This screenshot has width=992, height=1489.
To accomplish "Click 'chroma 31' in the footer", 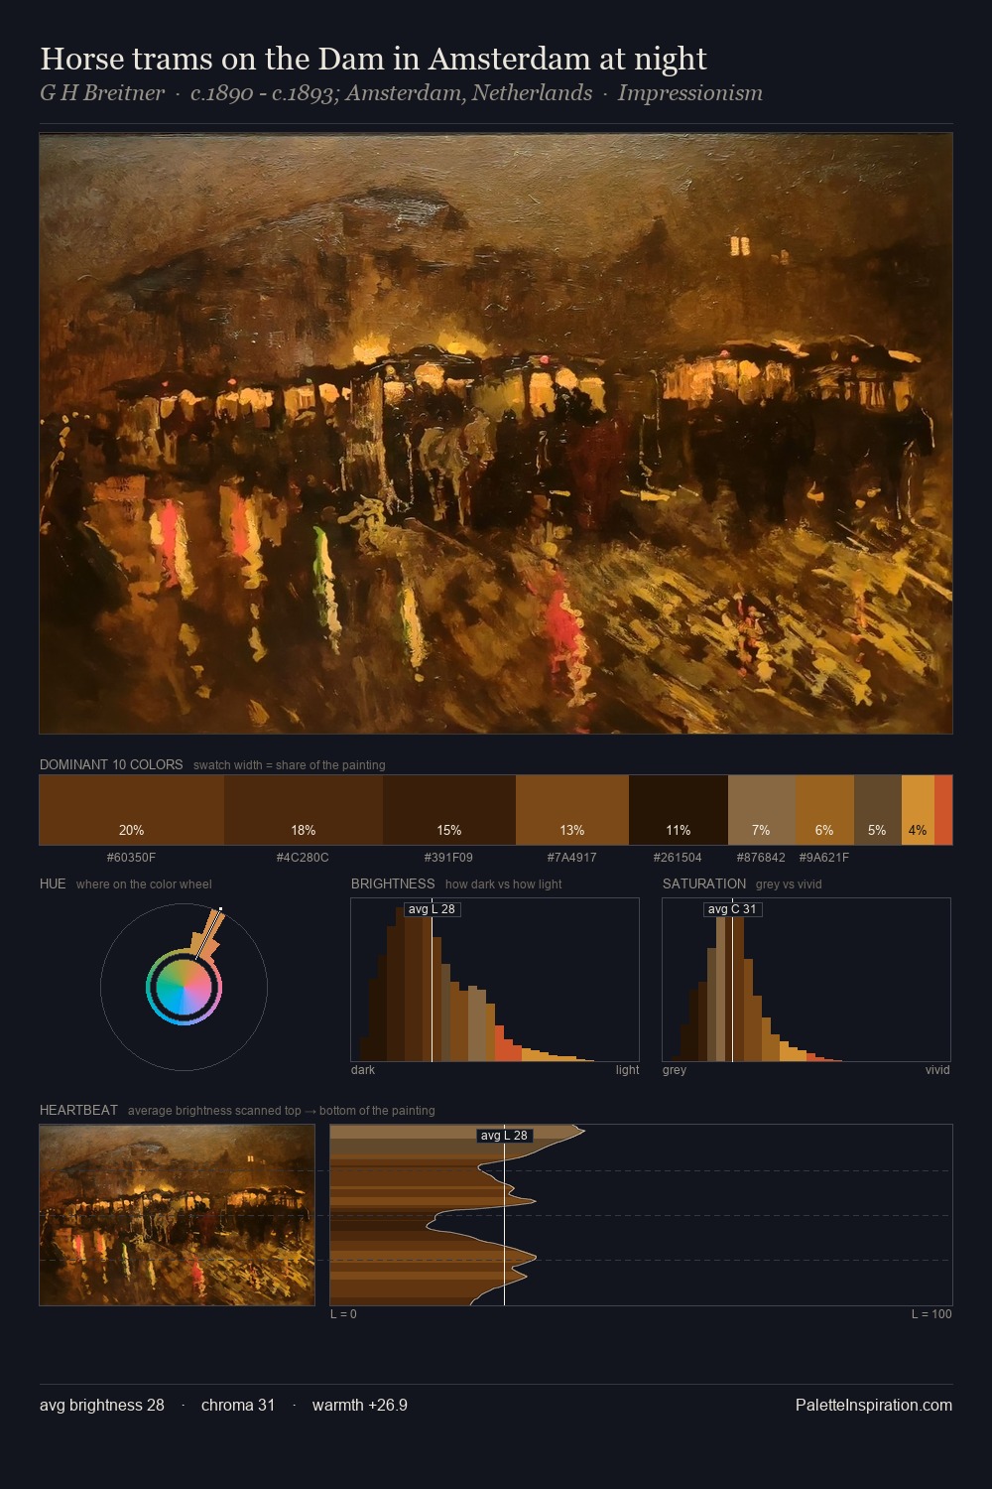I will (x=238, y=1405).
